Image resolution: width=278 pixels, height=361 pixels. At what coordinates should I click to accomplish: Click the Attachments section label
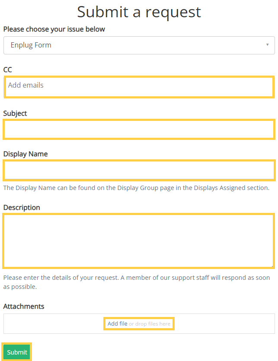coord(24,306)
